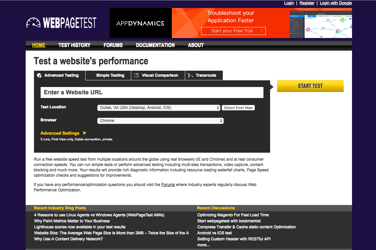The width and height of the screenshot is (376, 250).
Task: Click the Login link
Action: (x=289, y=3)
